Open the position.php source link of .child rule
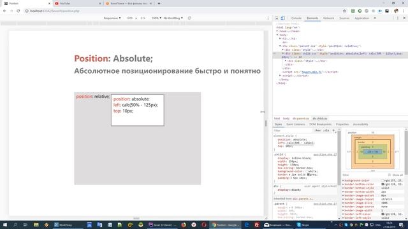Image resolution: width=408 pixels, height=229 pixels. [325, 155]
